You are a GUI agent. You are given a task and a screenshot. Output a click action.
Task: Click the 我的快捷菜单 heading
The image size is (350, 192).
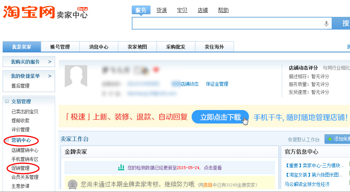[25, 76]
